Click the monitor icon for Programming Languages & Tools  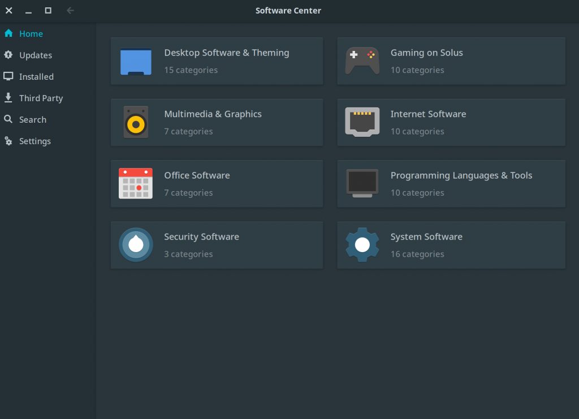(x=362, y=183)
